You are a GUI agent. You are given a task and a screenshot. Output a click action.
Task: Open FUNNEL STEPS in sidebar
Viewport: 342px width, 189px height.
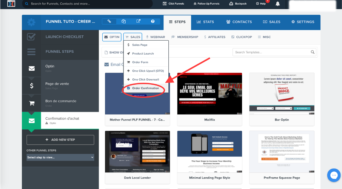(x=60, y=52)
